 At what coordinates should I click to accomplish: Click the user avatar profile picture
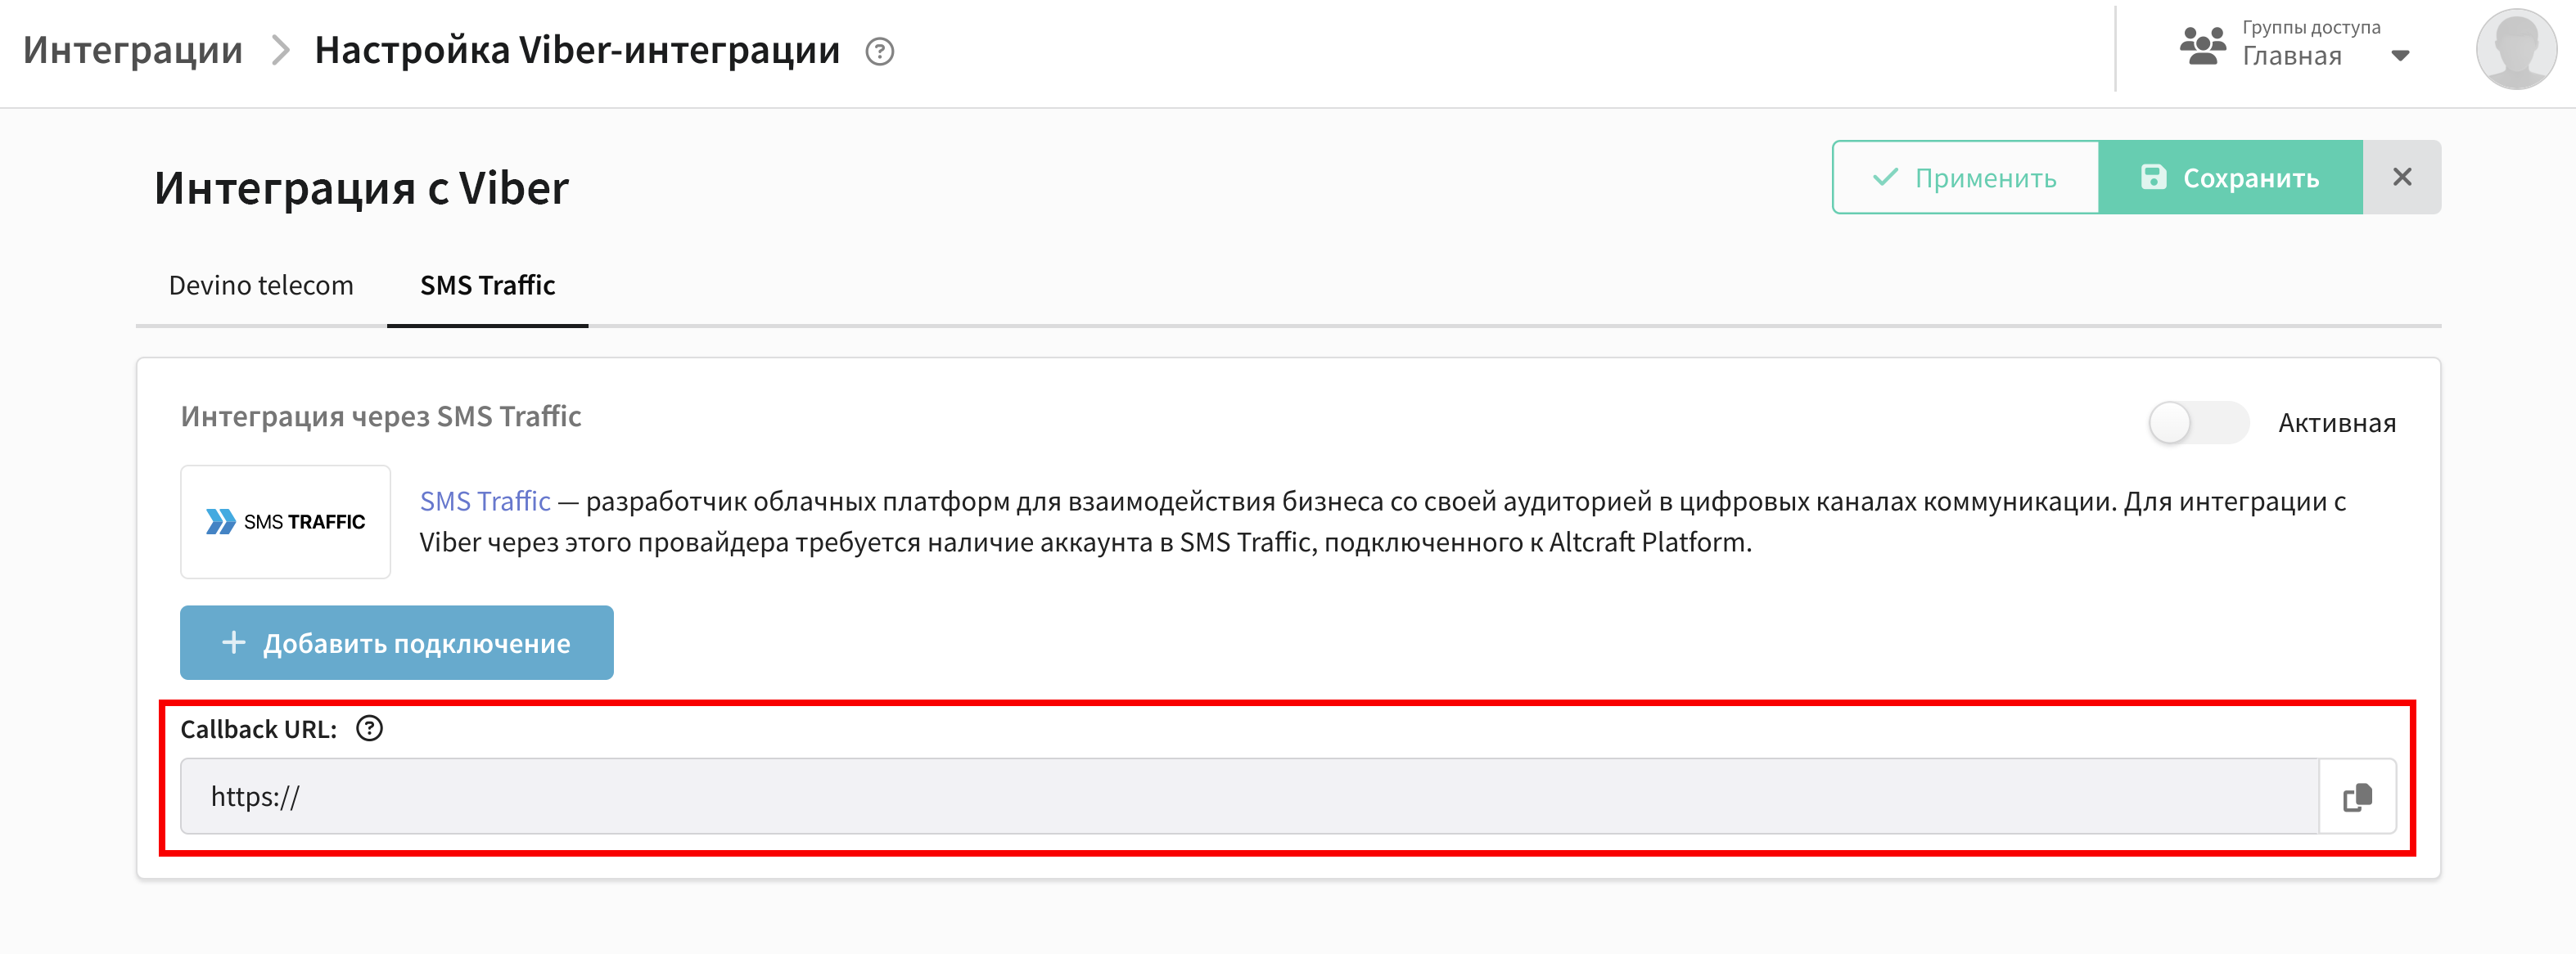[x=2516, y=49]
